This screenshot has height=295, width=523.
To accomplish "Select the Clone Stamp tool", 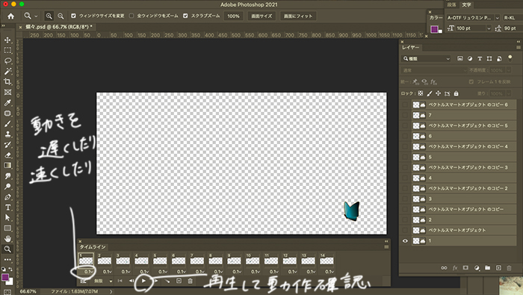I will pos(7,134).
